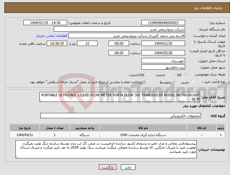Click delivery city field بندر ماهشهر
The height and width of the screenshot is (175, 230).
click(x=163, y=67)
